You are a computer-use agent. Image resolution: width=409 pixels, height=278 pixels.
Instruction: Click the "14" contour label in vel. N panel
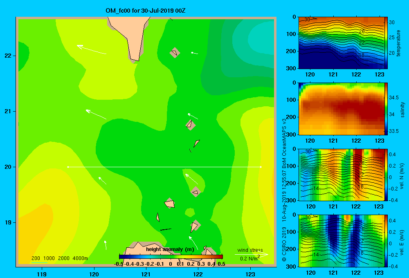pos(316,188)
